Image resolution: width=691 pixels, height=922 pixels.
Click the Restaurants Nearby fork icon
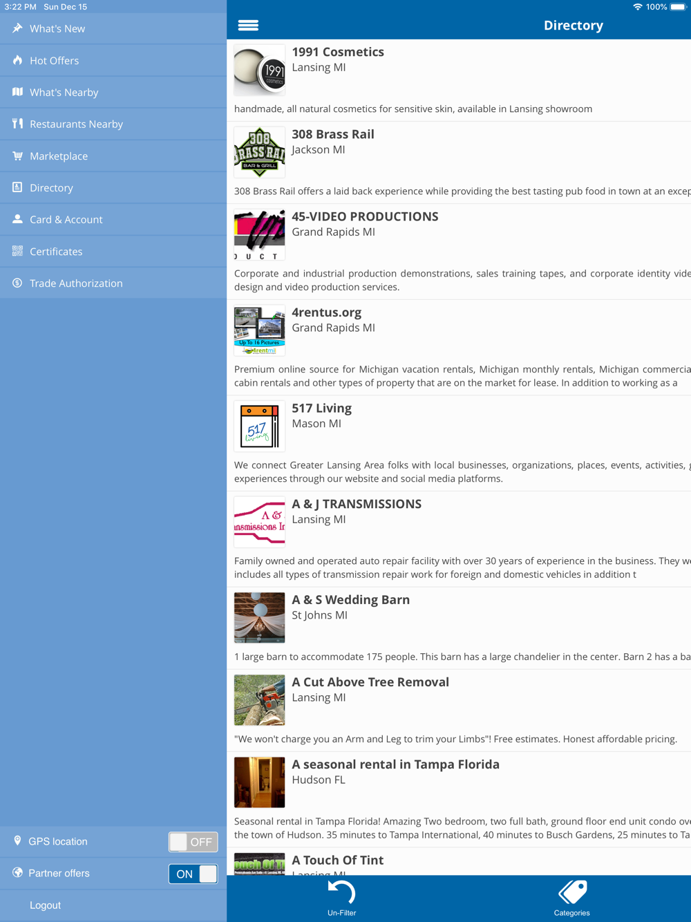17,124
